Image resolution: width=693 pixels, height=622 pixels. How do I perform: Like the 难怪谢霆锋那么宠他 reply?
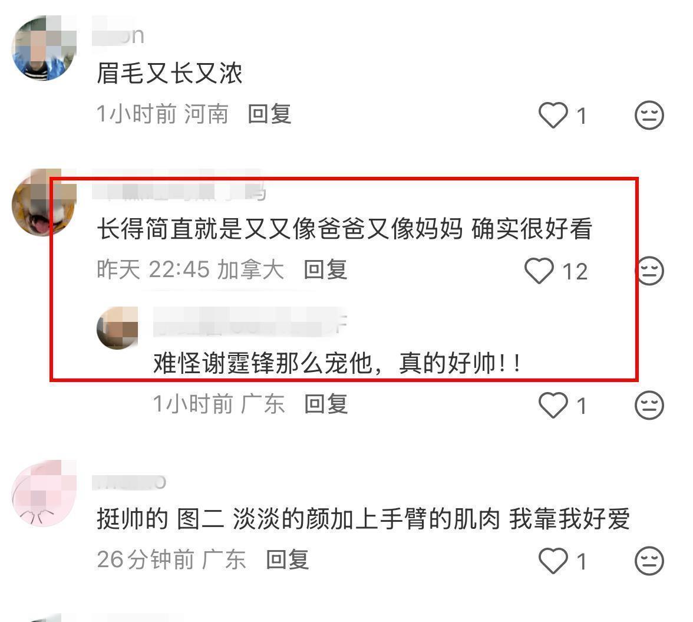pos(553,405)
